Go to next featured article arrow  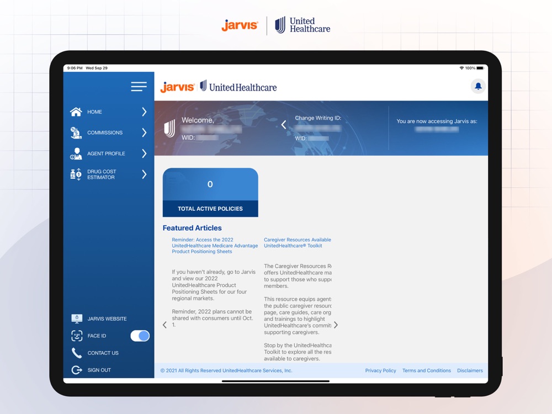pyautogui.click(x=336, y=325)
